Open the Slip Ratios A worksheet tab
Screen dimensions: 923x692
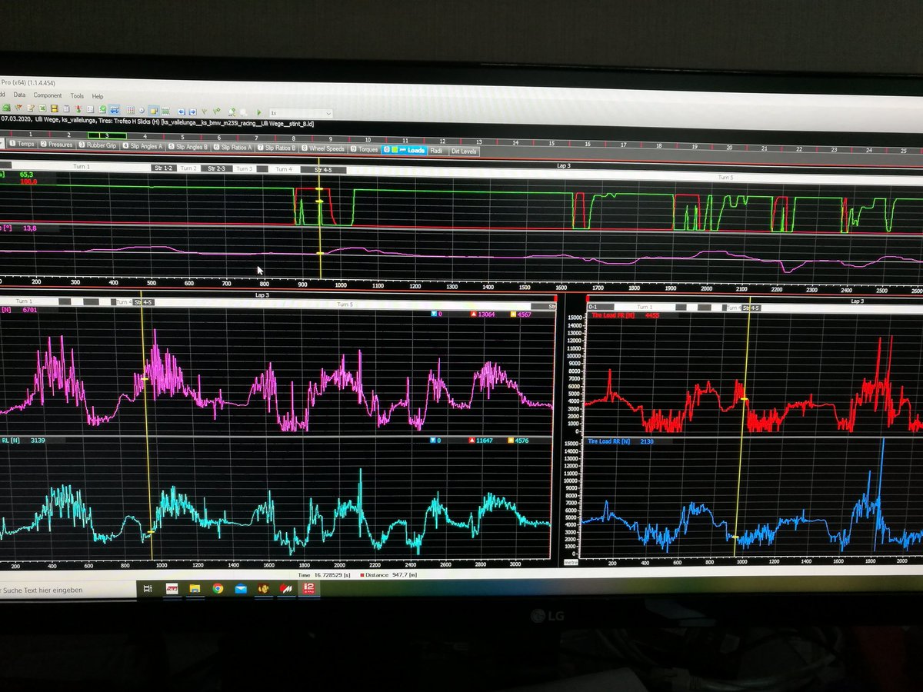pyautogui.click(x=232, y=147)
